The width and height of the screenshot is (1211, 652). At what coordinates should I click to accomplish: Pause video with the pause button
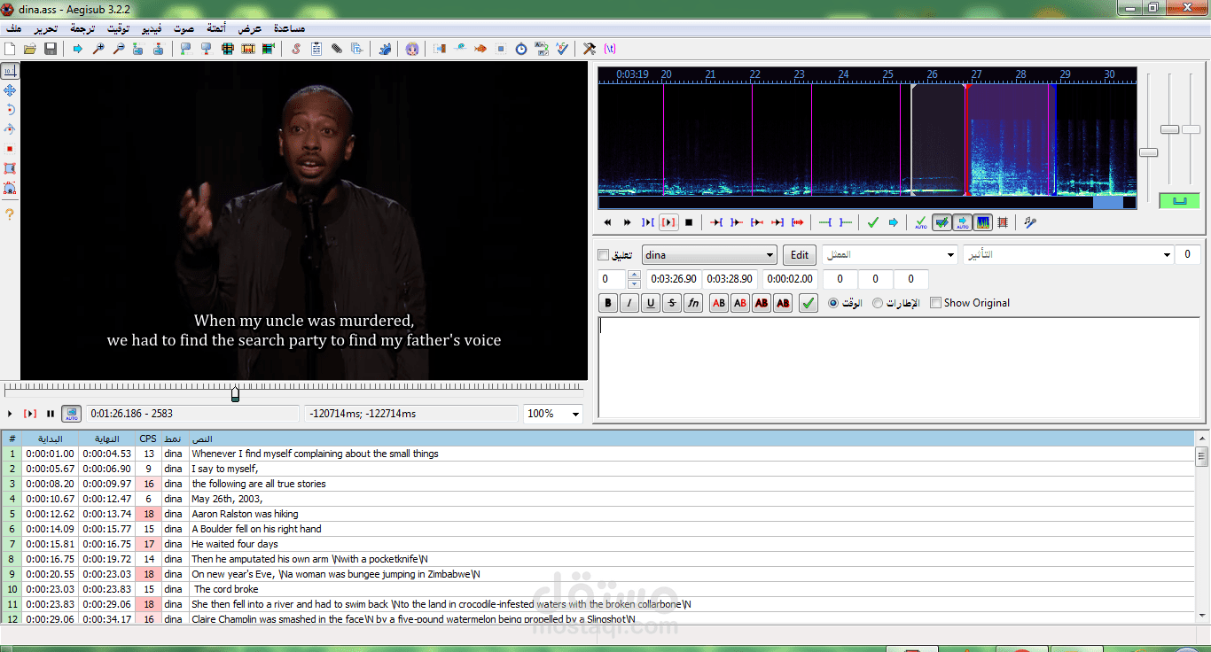51,414
